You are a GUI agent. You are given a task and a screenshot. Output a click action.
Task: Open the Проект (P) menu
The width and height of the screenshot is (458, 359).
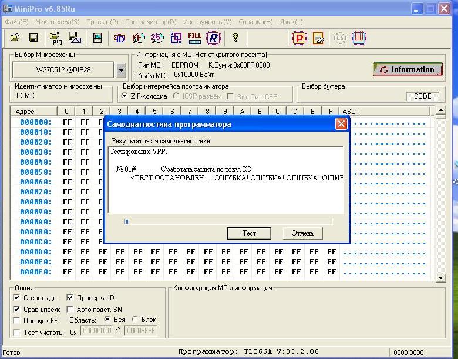[x=102, y=22]
